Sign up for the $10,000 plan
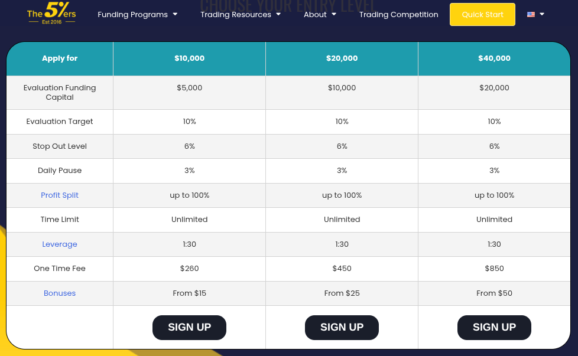 click(189, 328)
